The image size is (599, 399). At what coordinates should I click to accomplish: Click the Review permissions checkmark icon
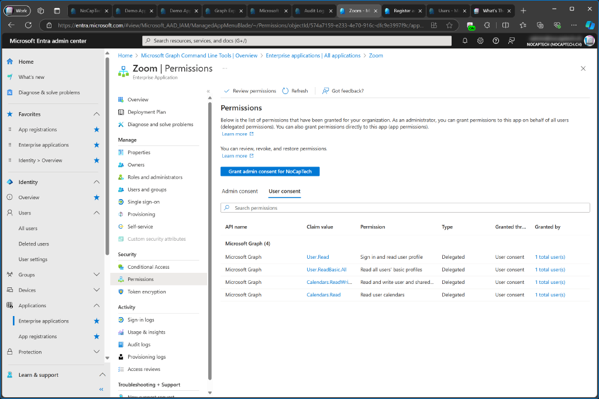227,91
